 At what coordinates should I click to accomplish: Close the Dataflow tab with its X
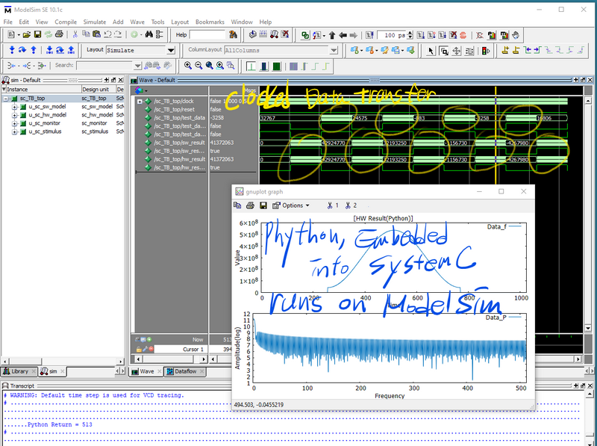point(201,371)
